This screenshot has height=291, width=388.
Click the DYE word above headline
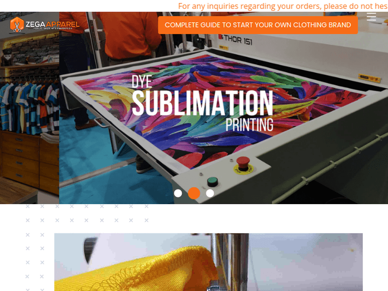pos(142,81)
